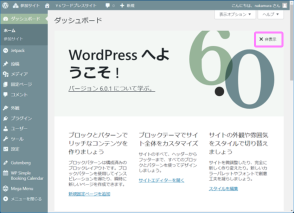
Task: Open the Ysワードプレスサイト site name
Action: (x=76, y=5)
